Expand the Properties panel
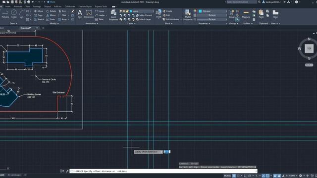The height and width of the screenshot is (178, 317). pos(204,23)
